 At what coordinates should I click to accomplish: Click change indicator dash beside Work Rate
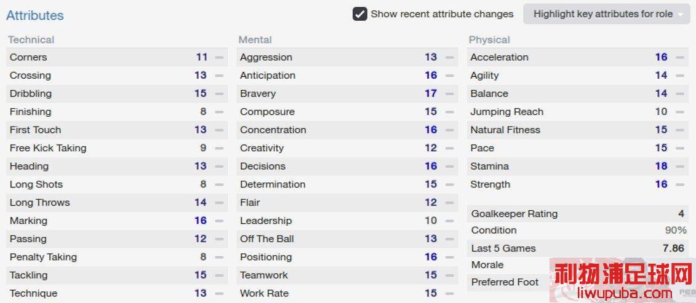450,293
